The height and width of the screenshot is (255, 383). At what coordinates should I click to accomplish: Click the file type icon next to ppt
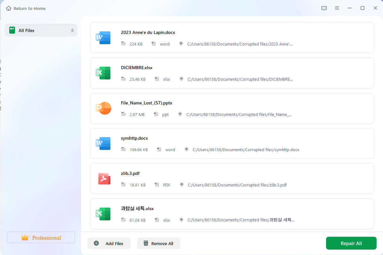pyautogui.click(x=156, y=114)
